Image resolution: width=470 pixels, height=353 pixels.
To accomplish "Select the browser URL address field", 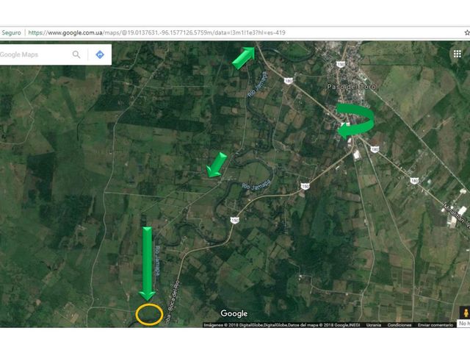I will click(x=240, y=32).
